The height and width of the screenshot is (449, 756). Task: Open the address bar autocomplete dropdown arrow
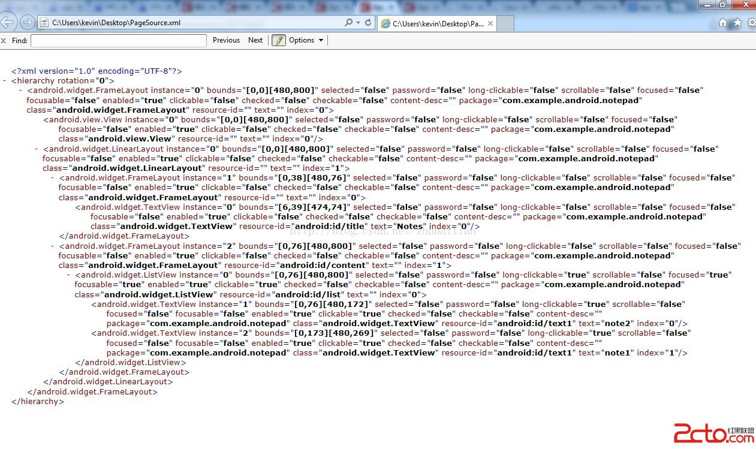pyautogui.click(x=359, y=23)
